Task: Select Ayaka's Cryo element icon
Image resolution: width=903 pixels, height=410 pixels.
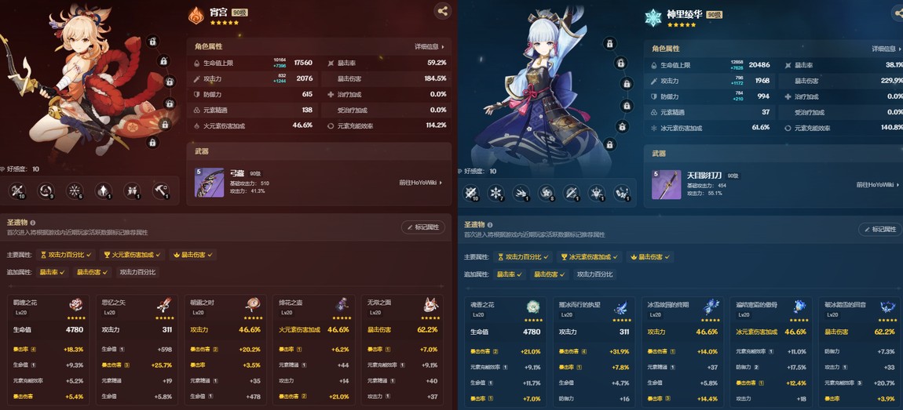Action: click(653, 17)
